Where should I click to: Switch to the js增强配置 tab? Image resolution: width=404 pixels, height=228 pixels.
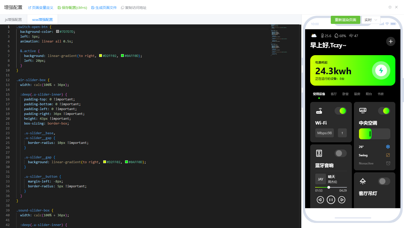13,20
